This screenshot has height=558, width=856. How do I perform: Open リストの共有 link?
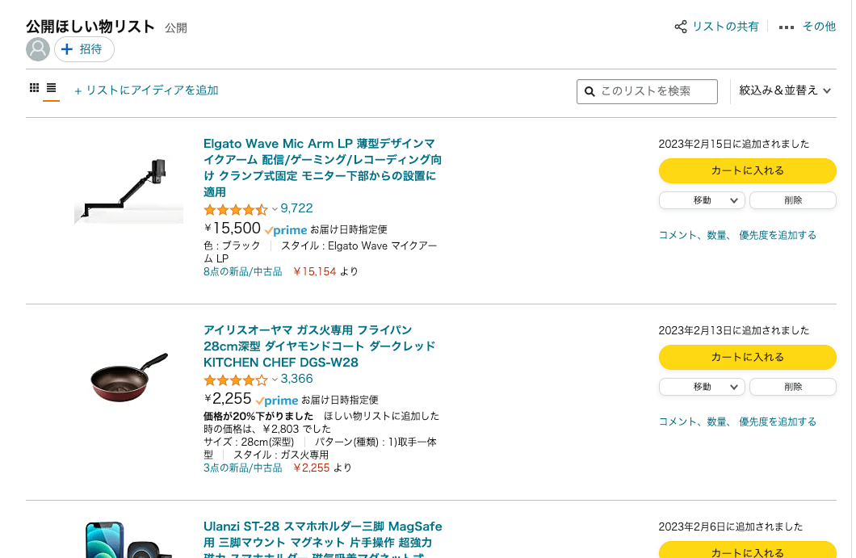725,27
